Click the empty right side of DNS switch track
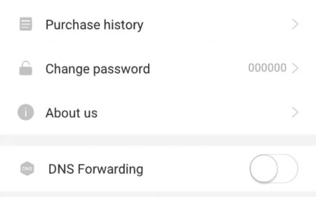 tap(288, 168)
